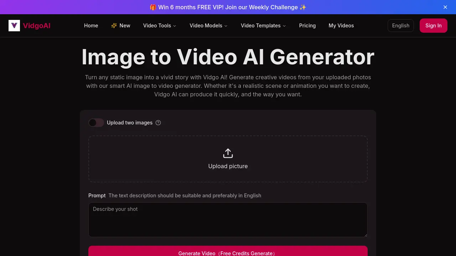This screenshot has height=256, width=456.
Task: Click the question mark help icon
Action: click(x=158, y=123)
